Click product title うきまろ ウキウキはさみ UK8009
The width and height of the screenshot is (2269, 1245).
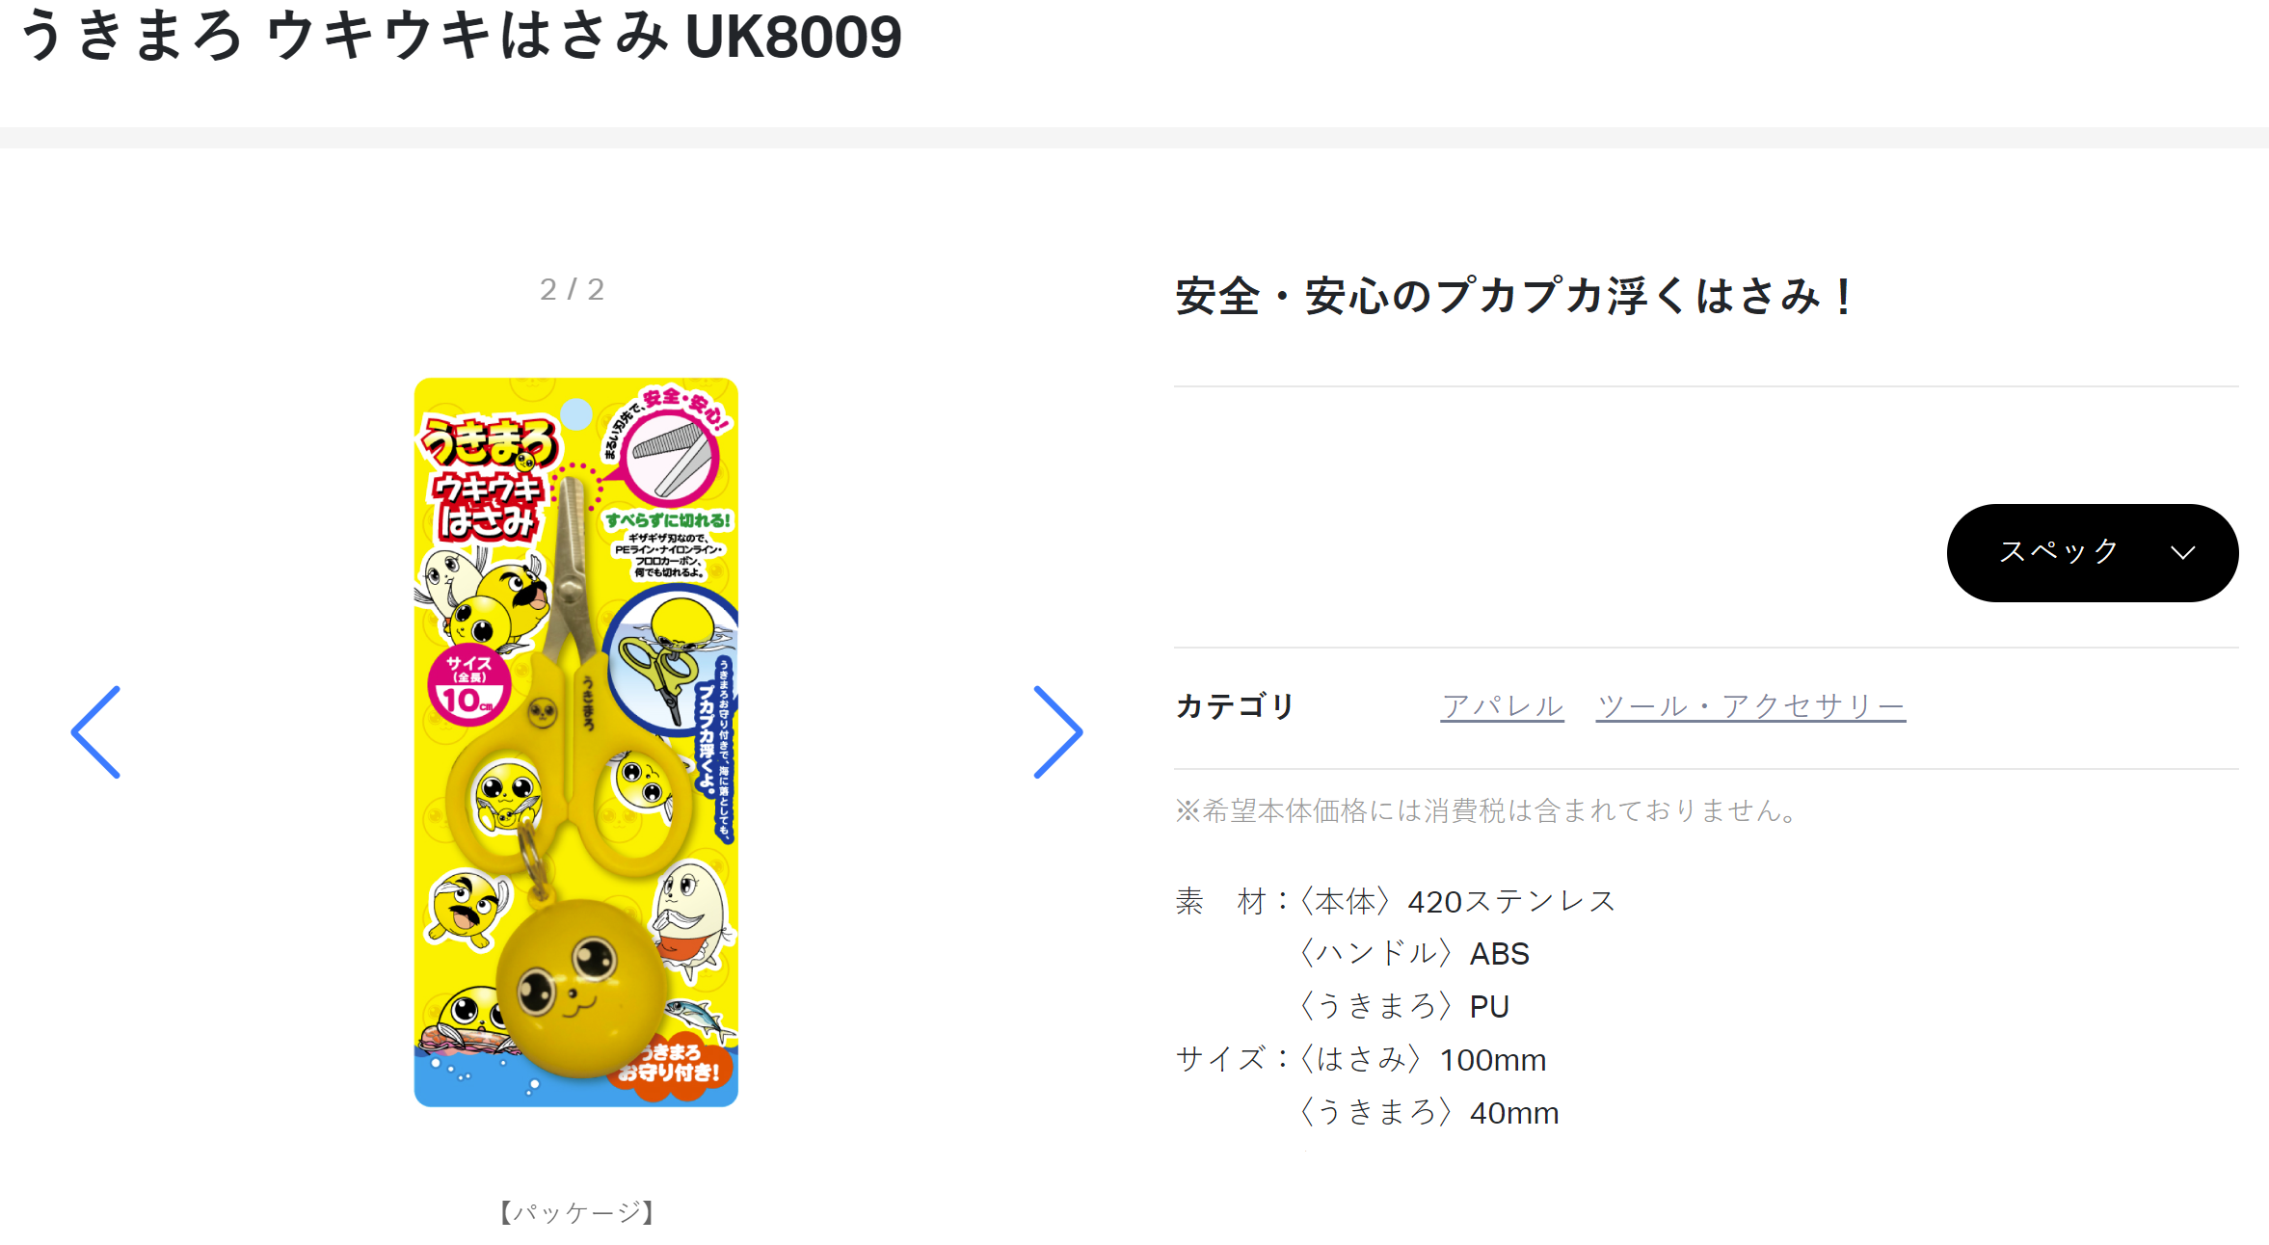[461, 37]
